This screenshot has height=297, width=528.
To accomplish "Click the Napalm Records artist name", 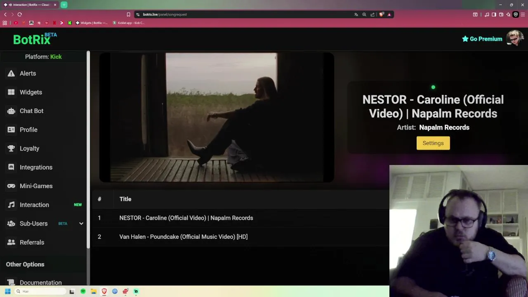I will (x=444, y=127).
